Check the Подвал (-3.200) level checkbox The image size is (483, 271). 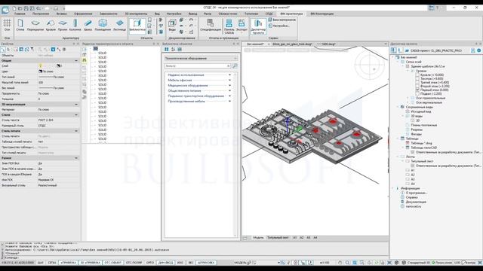click(x=417, y=93)
